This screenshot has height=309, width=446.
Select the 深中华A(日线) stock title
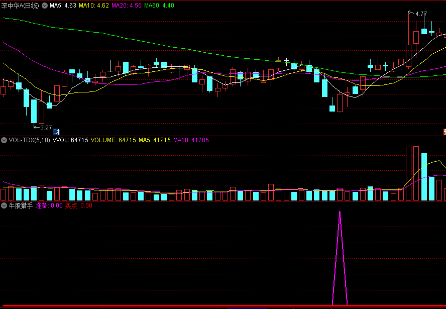[x=20, y=6]
